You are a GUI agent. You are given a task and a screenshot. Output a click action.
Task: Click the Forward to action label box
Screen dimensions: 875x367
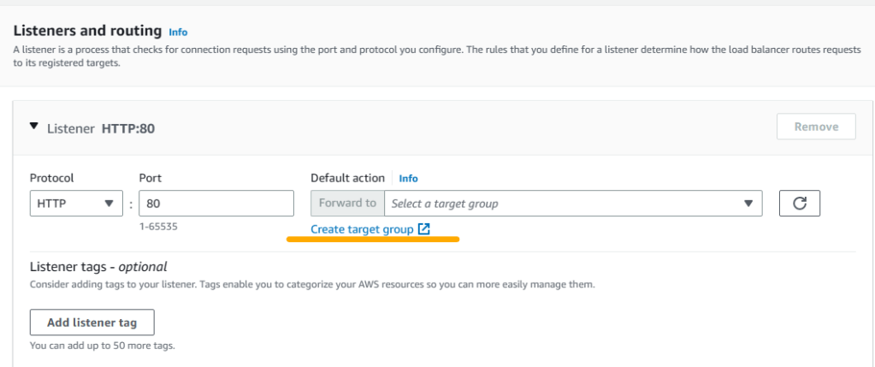pos(347,204)
